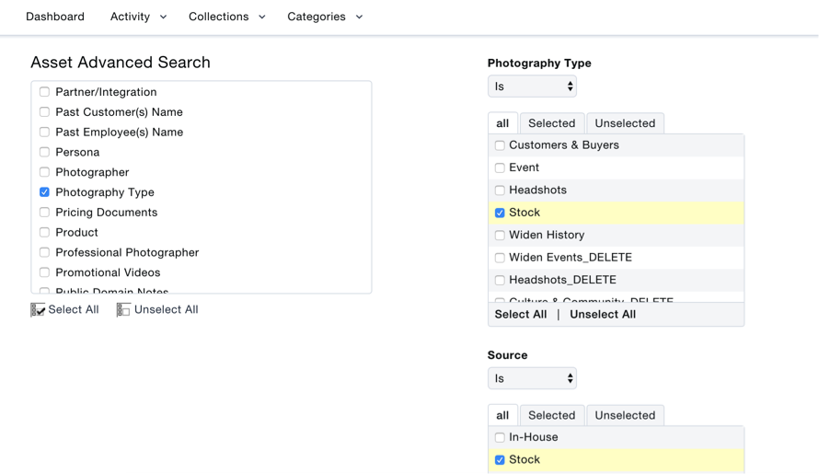
Task: Click the Photography Type section label
Action: pyautogui.click(x=539, y=64)
